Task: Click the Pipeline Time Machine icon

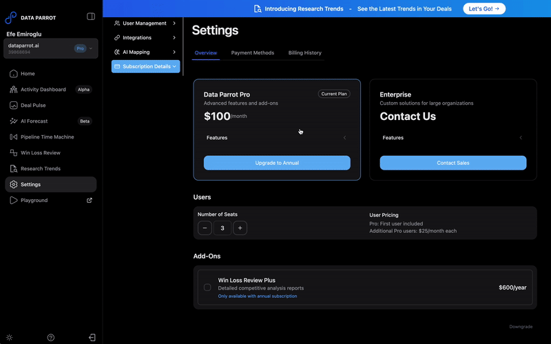Action: coord(13,136)
